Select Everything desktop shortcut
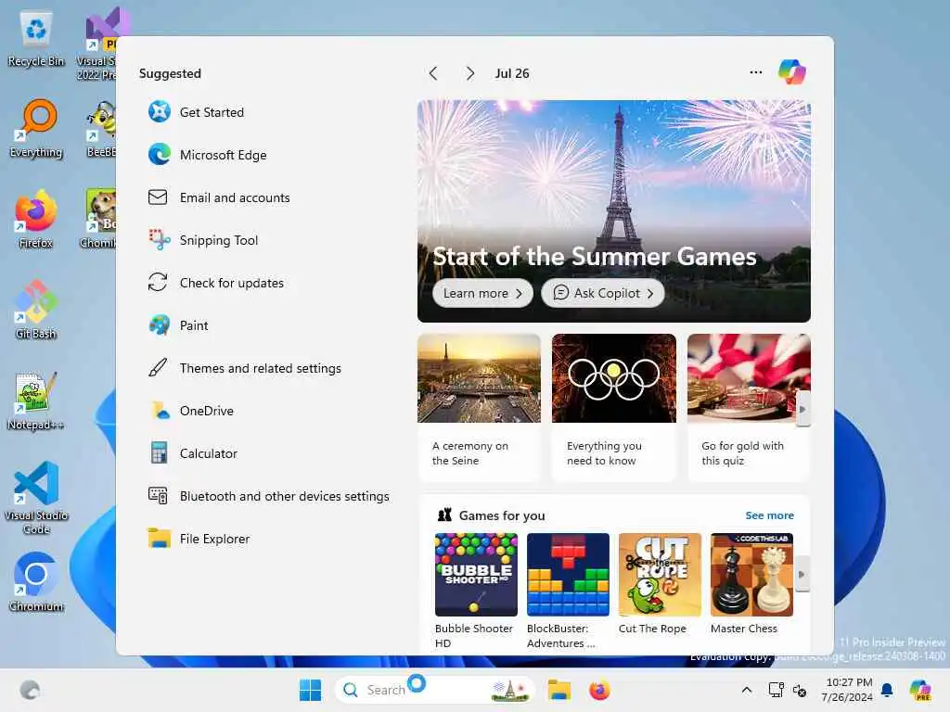 coord(36,129)
